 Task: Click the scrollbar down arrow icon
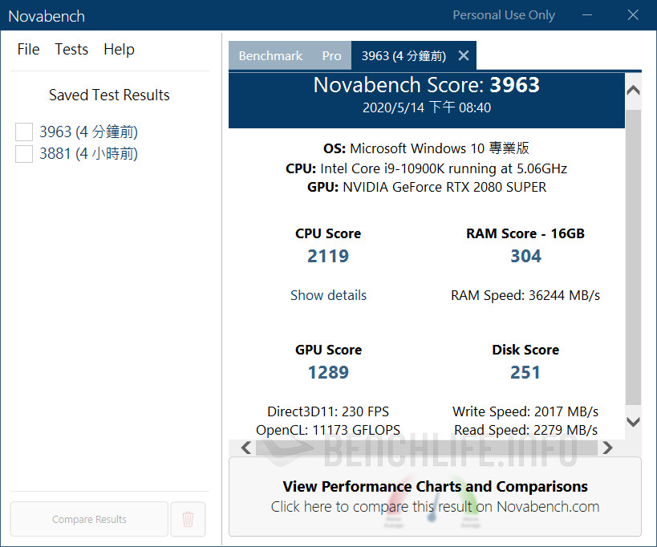633,421
